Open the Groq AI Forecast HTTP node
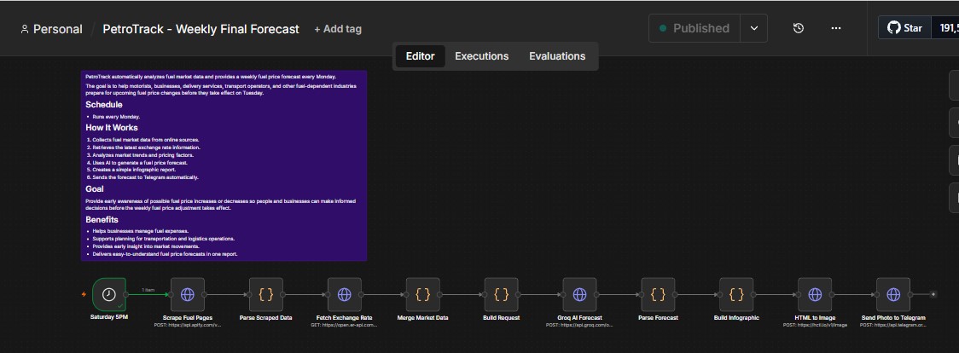This screenshot has width=959, height=353. pos(579,294)
